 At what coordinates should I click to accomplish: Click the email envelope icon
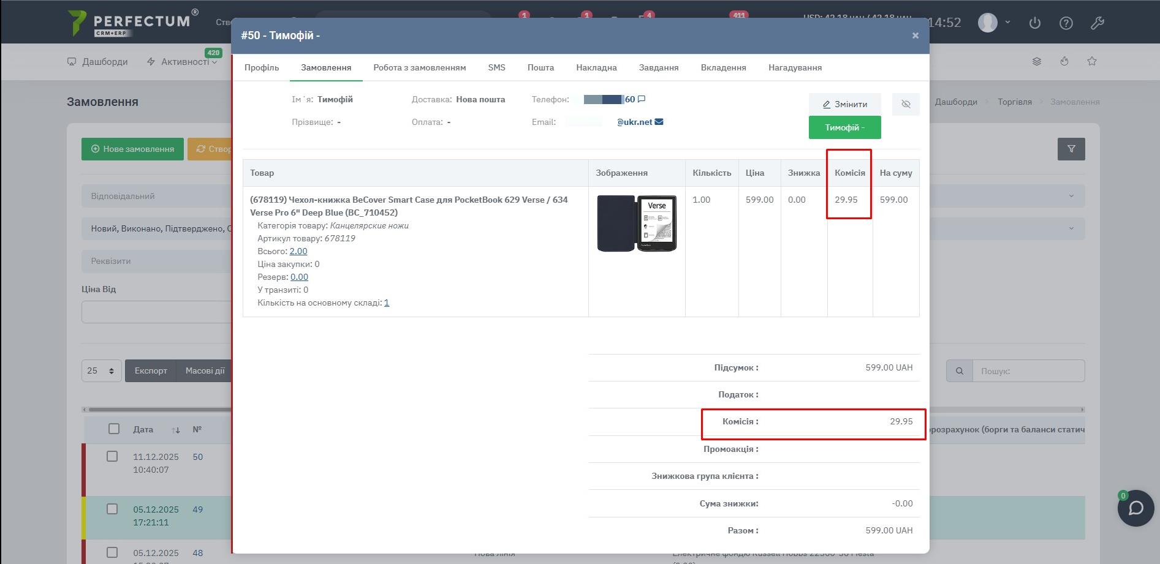(x=659, y=122)
